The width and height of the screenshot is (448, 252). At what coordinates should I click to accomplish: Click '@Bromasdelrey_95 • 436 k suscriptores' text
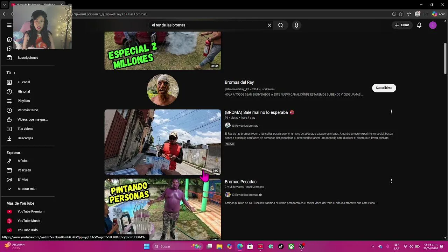[x=250, y=89]
